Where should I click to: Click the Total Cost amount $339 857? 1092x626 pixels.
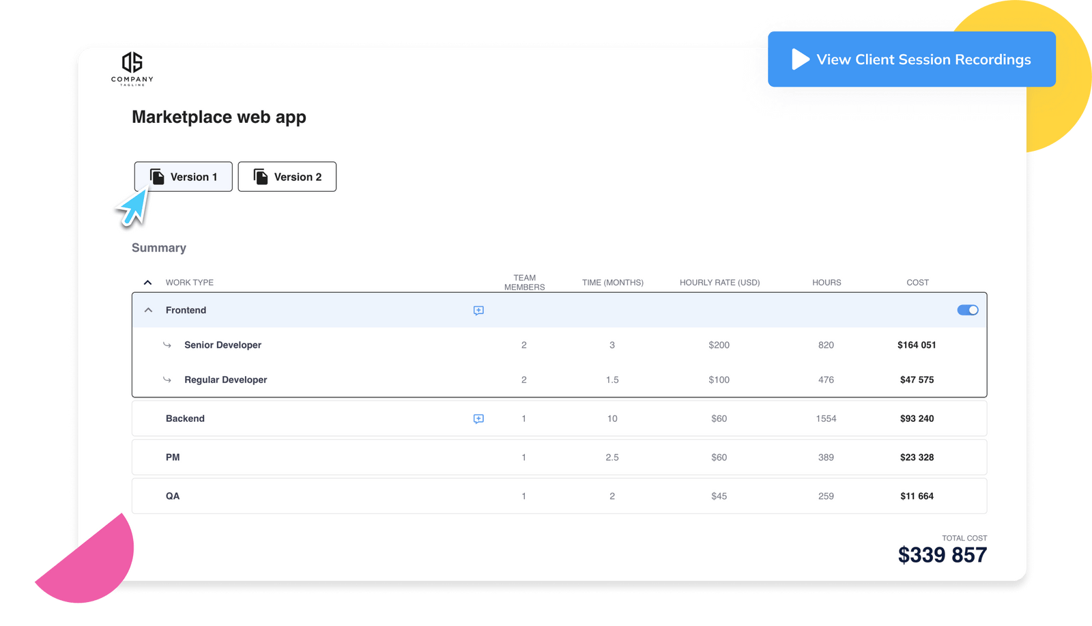943,554
